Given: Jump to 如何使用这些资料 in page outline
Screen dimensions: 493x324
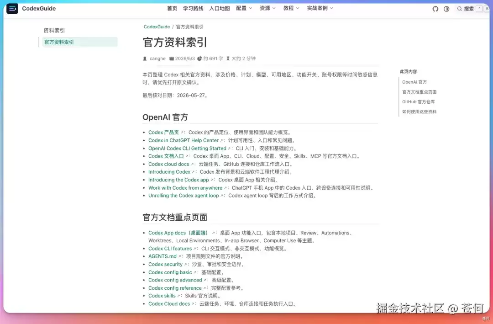Looking at the screenshot, I should 420,112.
